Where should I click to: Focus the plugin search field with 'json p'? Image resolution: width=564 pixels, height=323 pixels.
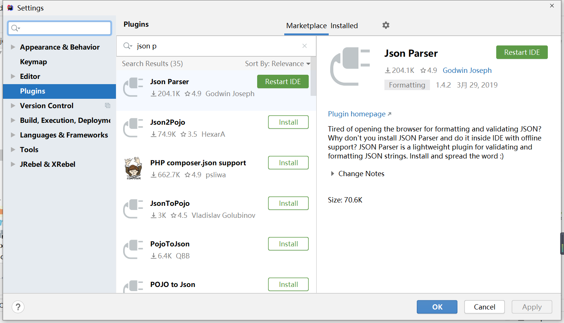pyautogui.click(x=216, y=46)
